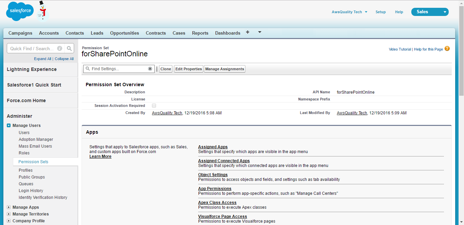Open the Video Tutorial link
The image size is (464, 225).
(400, 49)
